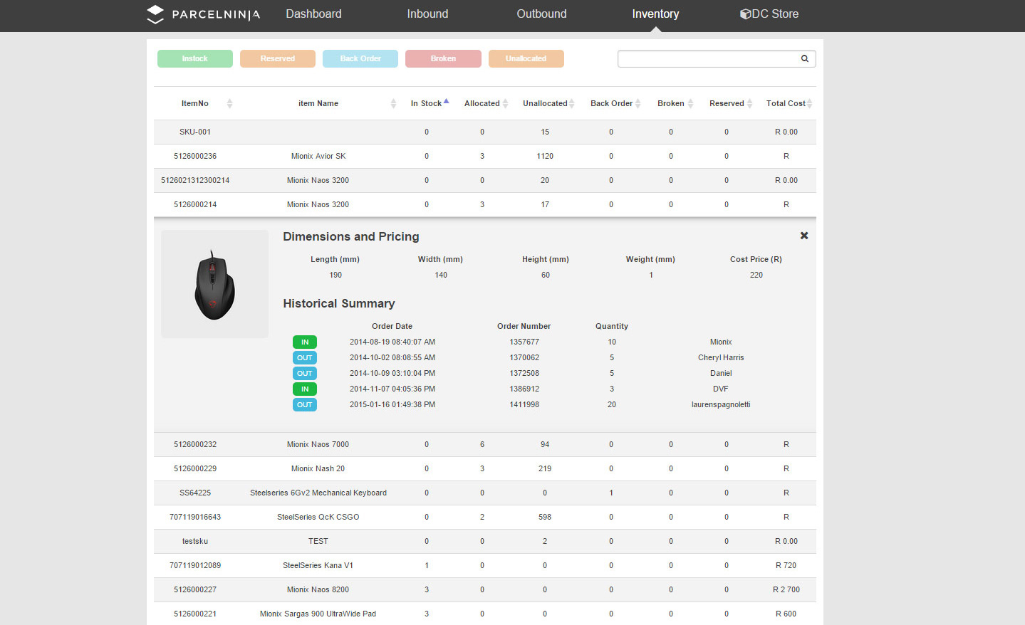Click OUT badge for order 1411998
Viewport: 1025px width, 625px height.
pyautogui.click(x=305, y=405)
